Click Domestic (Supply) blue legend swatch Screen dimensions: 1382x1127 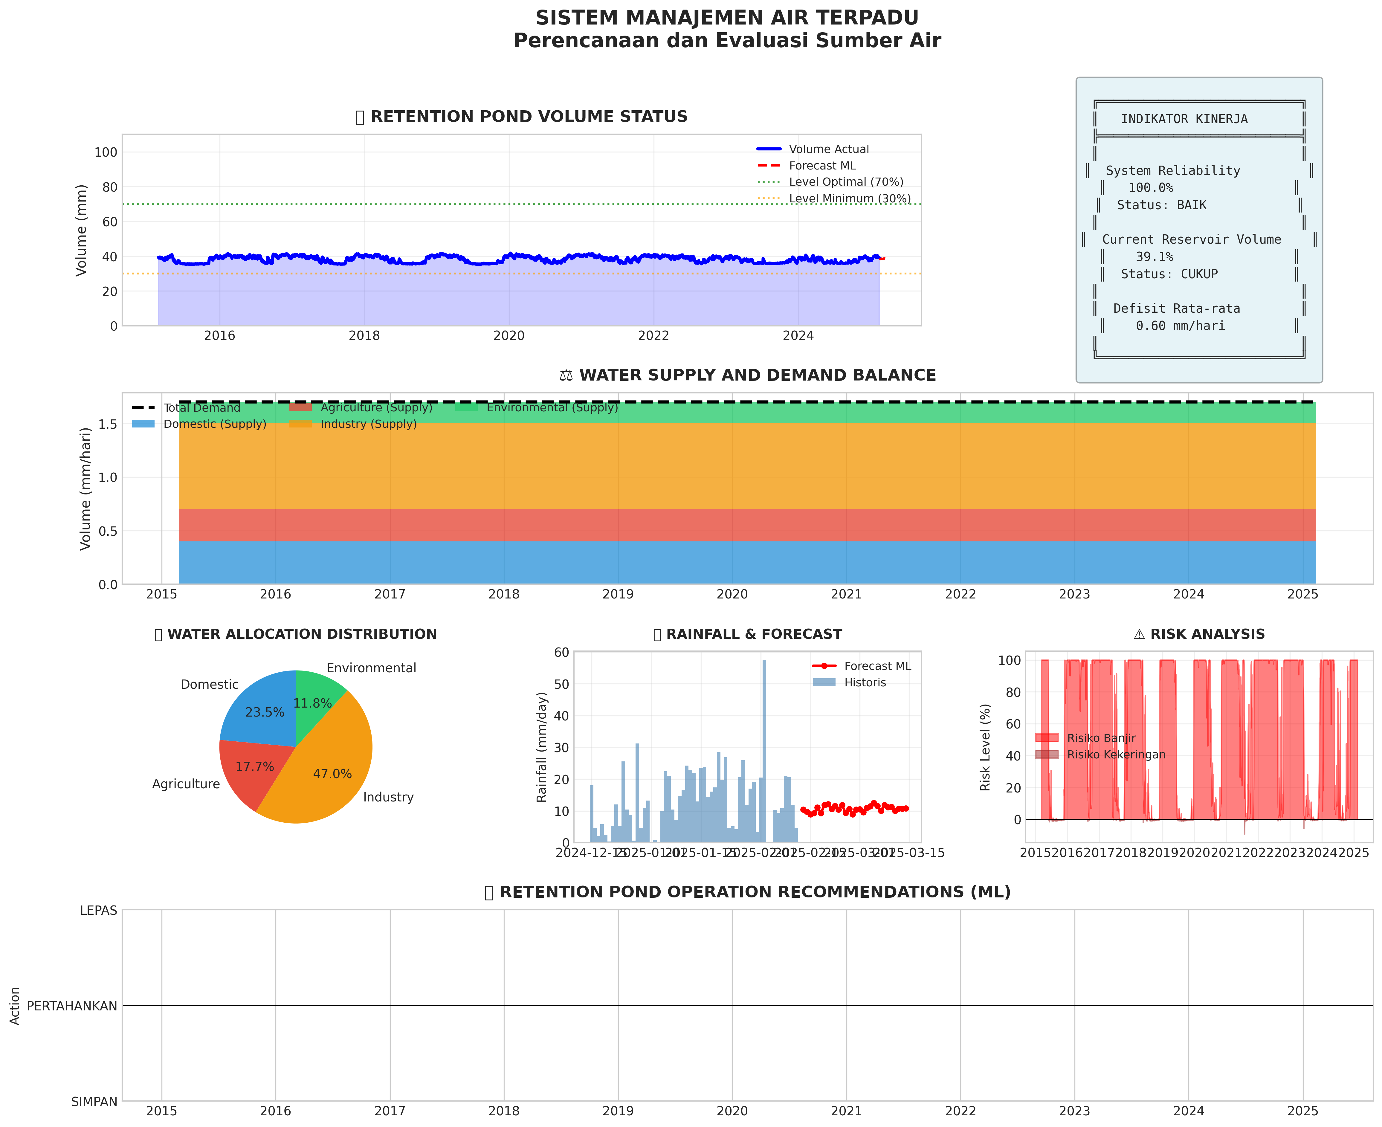pos(143,424)
